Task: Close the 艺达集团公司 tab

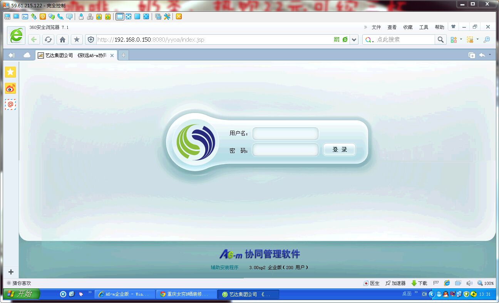Action: coord(112,56)
